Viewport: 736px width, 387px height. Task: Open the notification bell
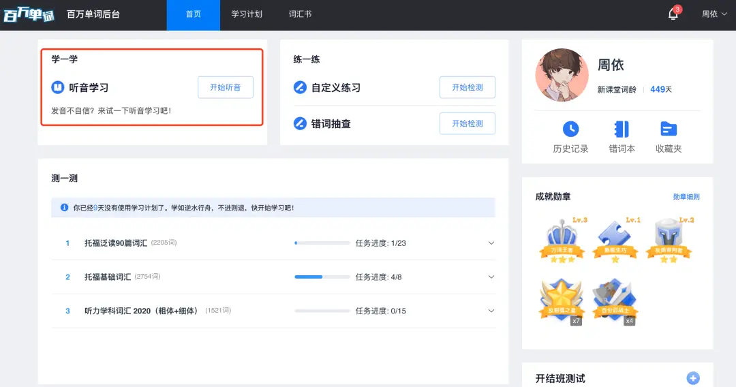pyautogui.click(x=673, y=14)
